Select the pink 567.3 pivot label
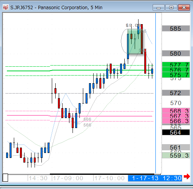 click(176, 116)
